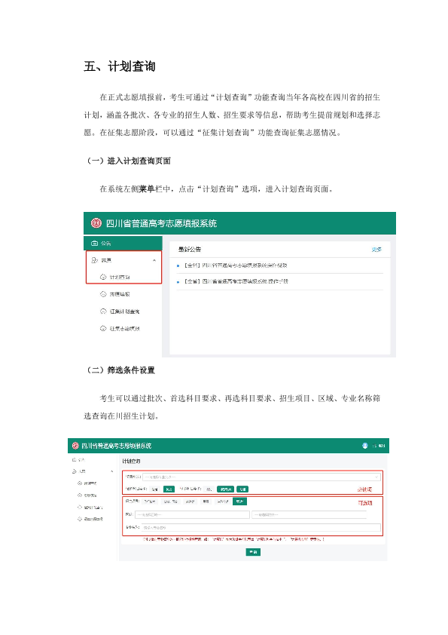Toggle the green highlighted enrollment project option
The width and height of the screenshot is (448, 635).
[x=239, y=502]
